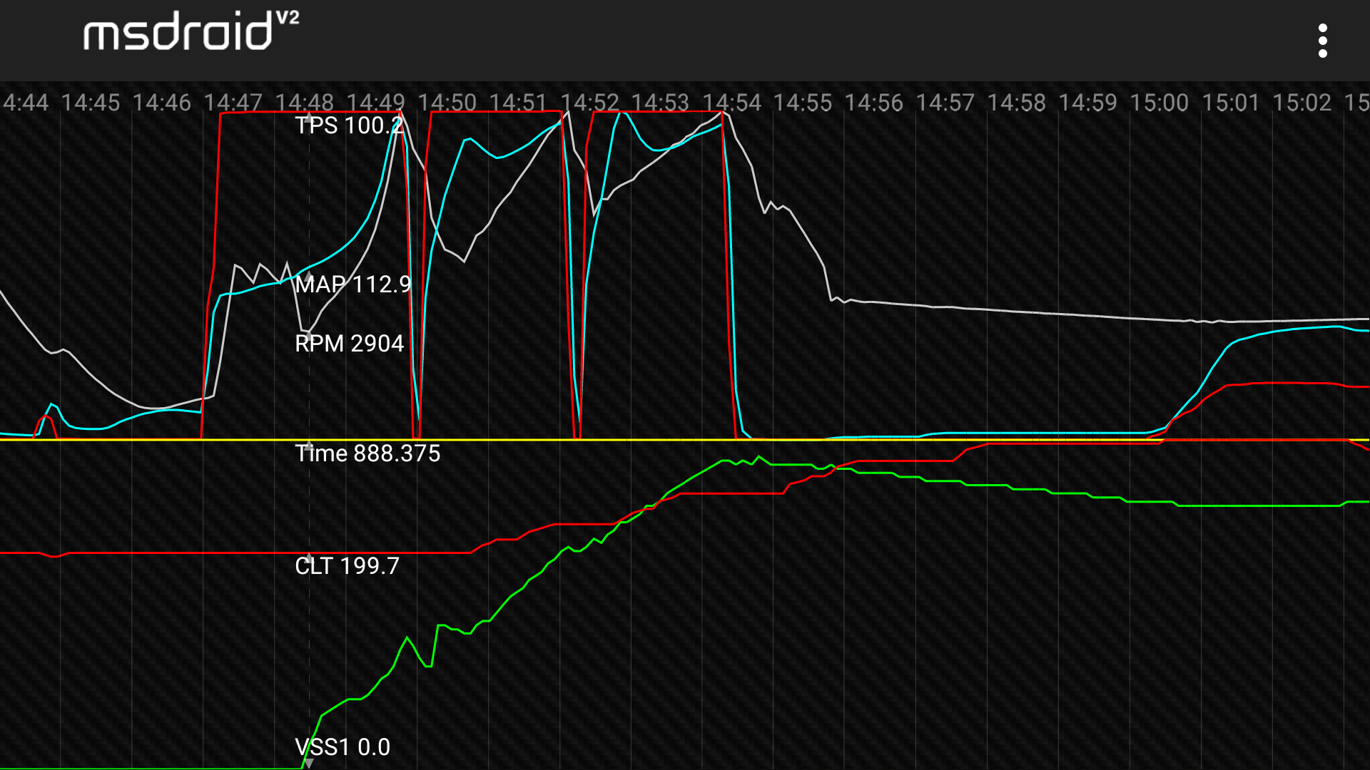Click the msdroid V2 logo
1370x770 pixels.
click(x=191, y=32)
